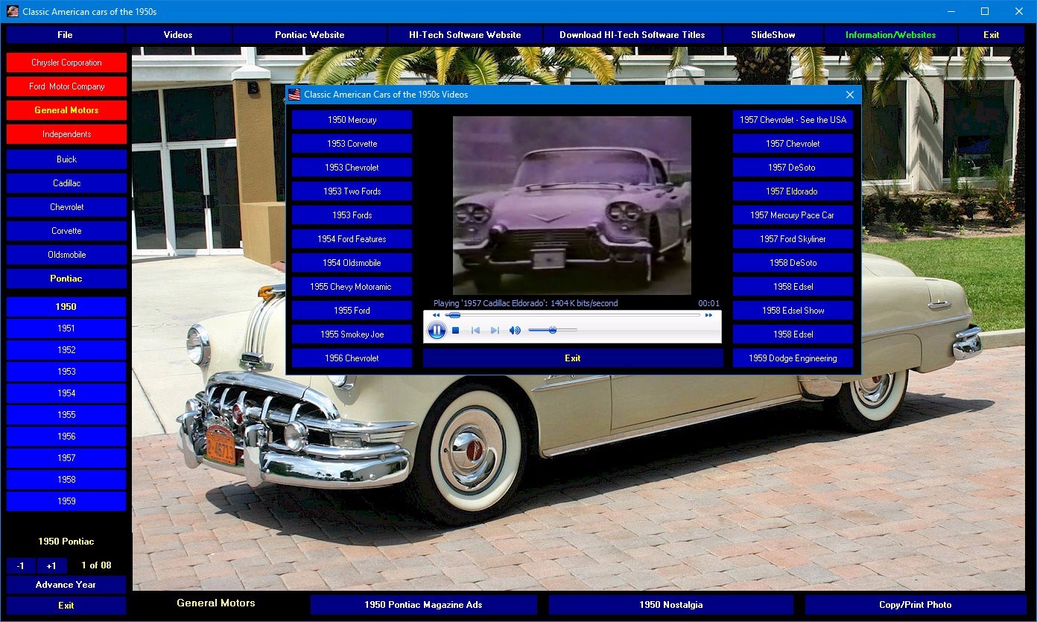Stop the video playback
Image resolution: width=1037 pixels, height=622 pixels.
tap(456, 330)
